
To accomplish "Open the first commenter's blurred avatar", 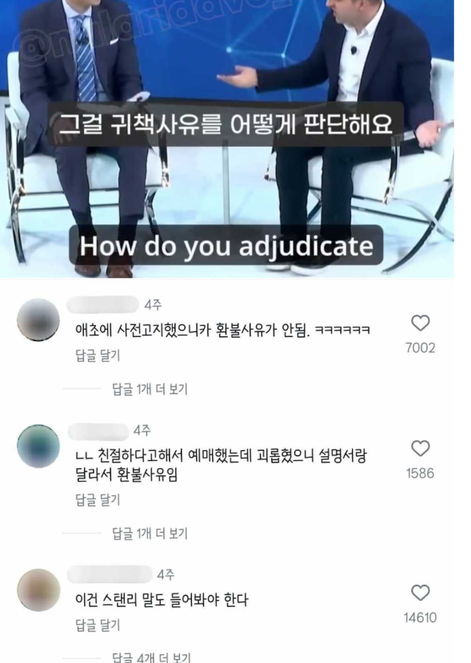I will pyautogui.click(x=38, y=320).
